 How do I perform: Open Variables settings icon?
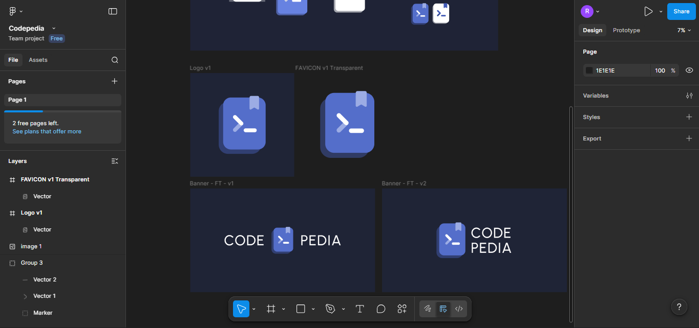click(x=689, y=96)
